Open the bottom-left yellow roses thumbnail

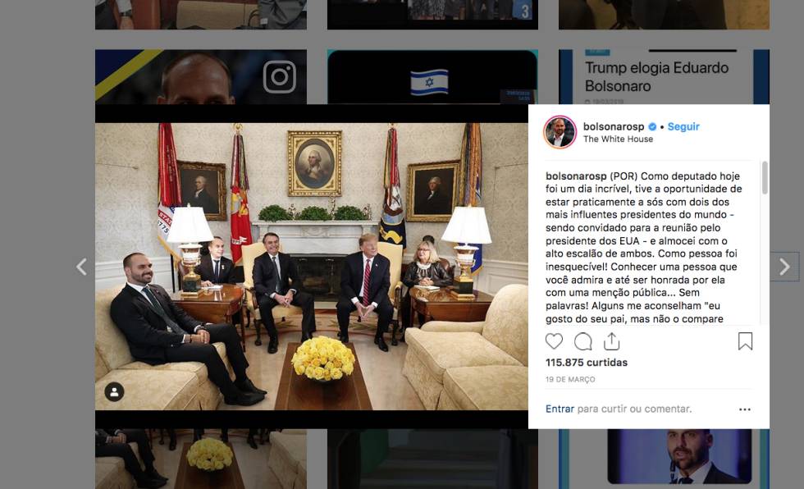tap(201, 459)
